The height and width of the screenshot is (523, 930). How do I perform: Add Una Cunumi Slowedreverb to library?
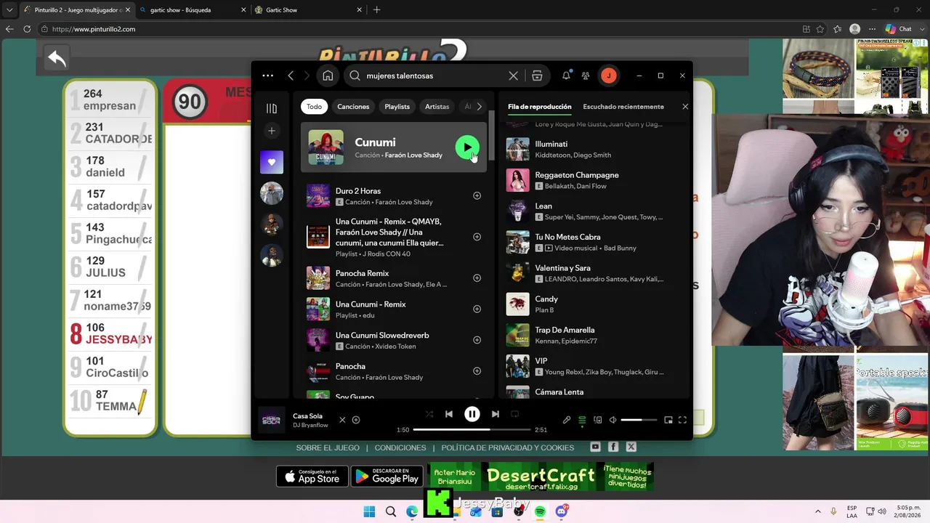(477, 340)
